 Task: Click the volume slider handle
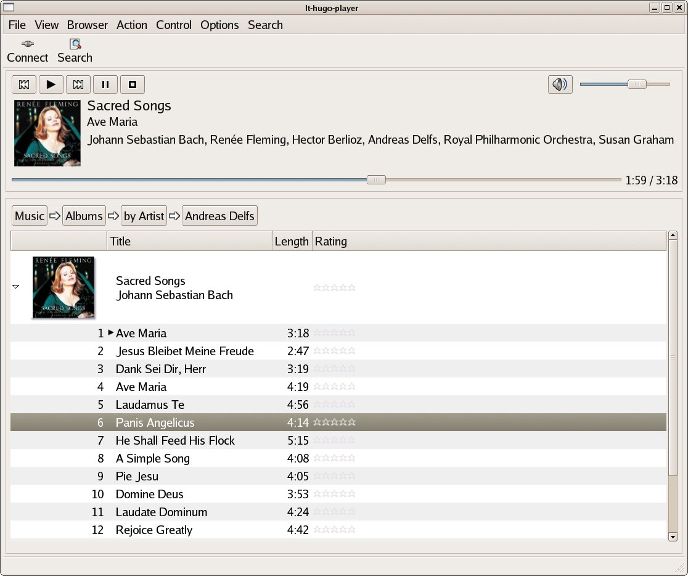(x=637, y=84)
